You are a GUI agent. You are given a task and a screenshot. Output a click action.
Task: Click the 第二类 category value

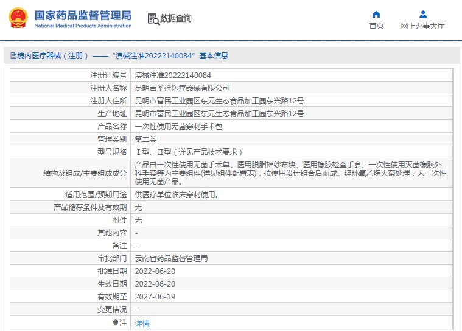click(x=145, y=139)
